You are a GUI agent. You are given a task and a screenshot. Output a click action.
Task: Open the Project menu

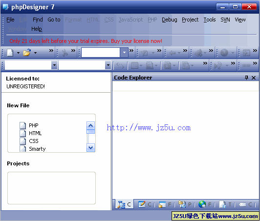pos(190,20)
